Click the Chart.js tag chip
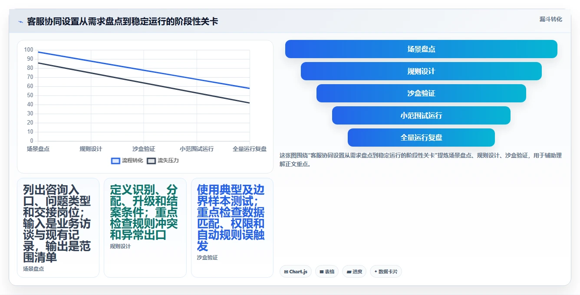 click(296, 272)
